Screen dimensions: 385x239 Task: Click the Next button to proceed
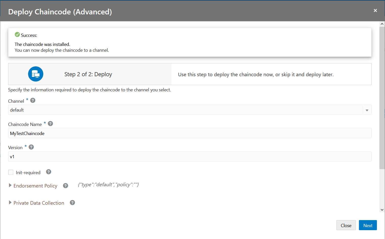click(x=368, y=225)
